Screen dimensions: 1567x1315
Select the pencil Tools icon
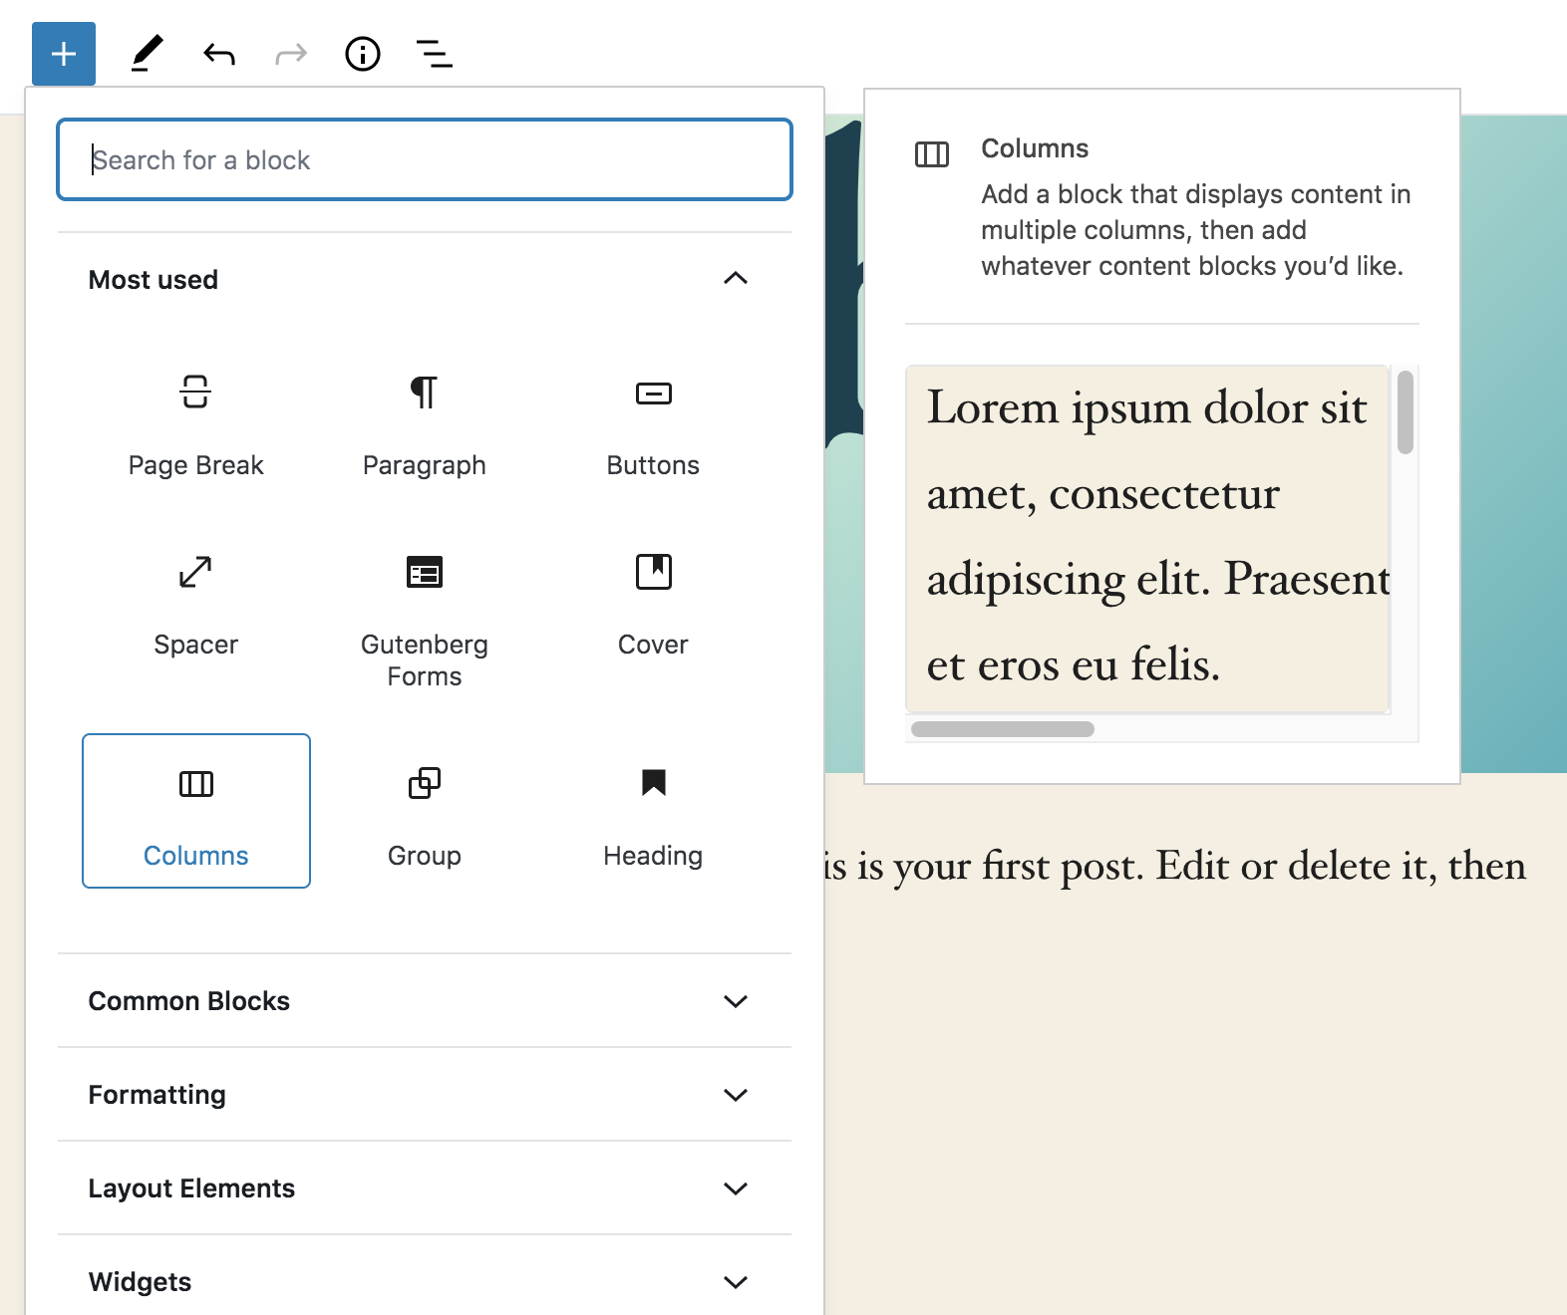pos(147,54)
